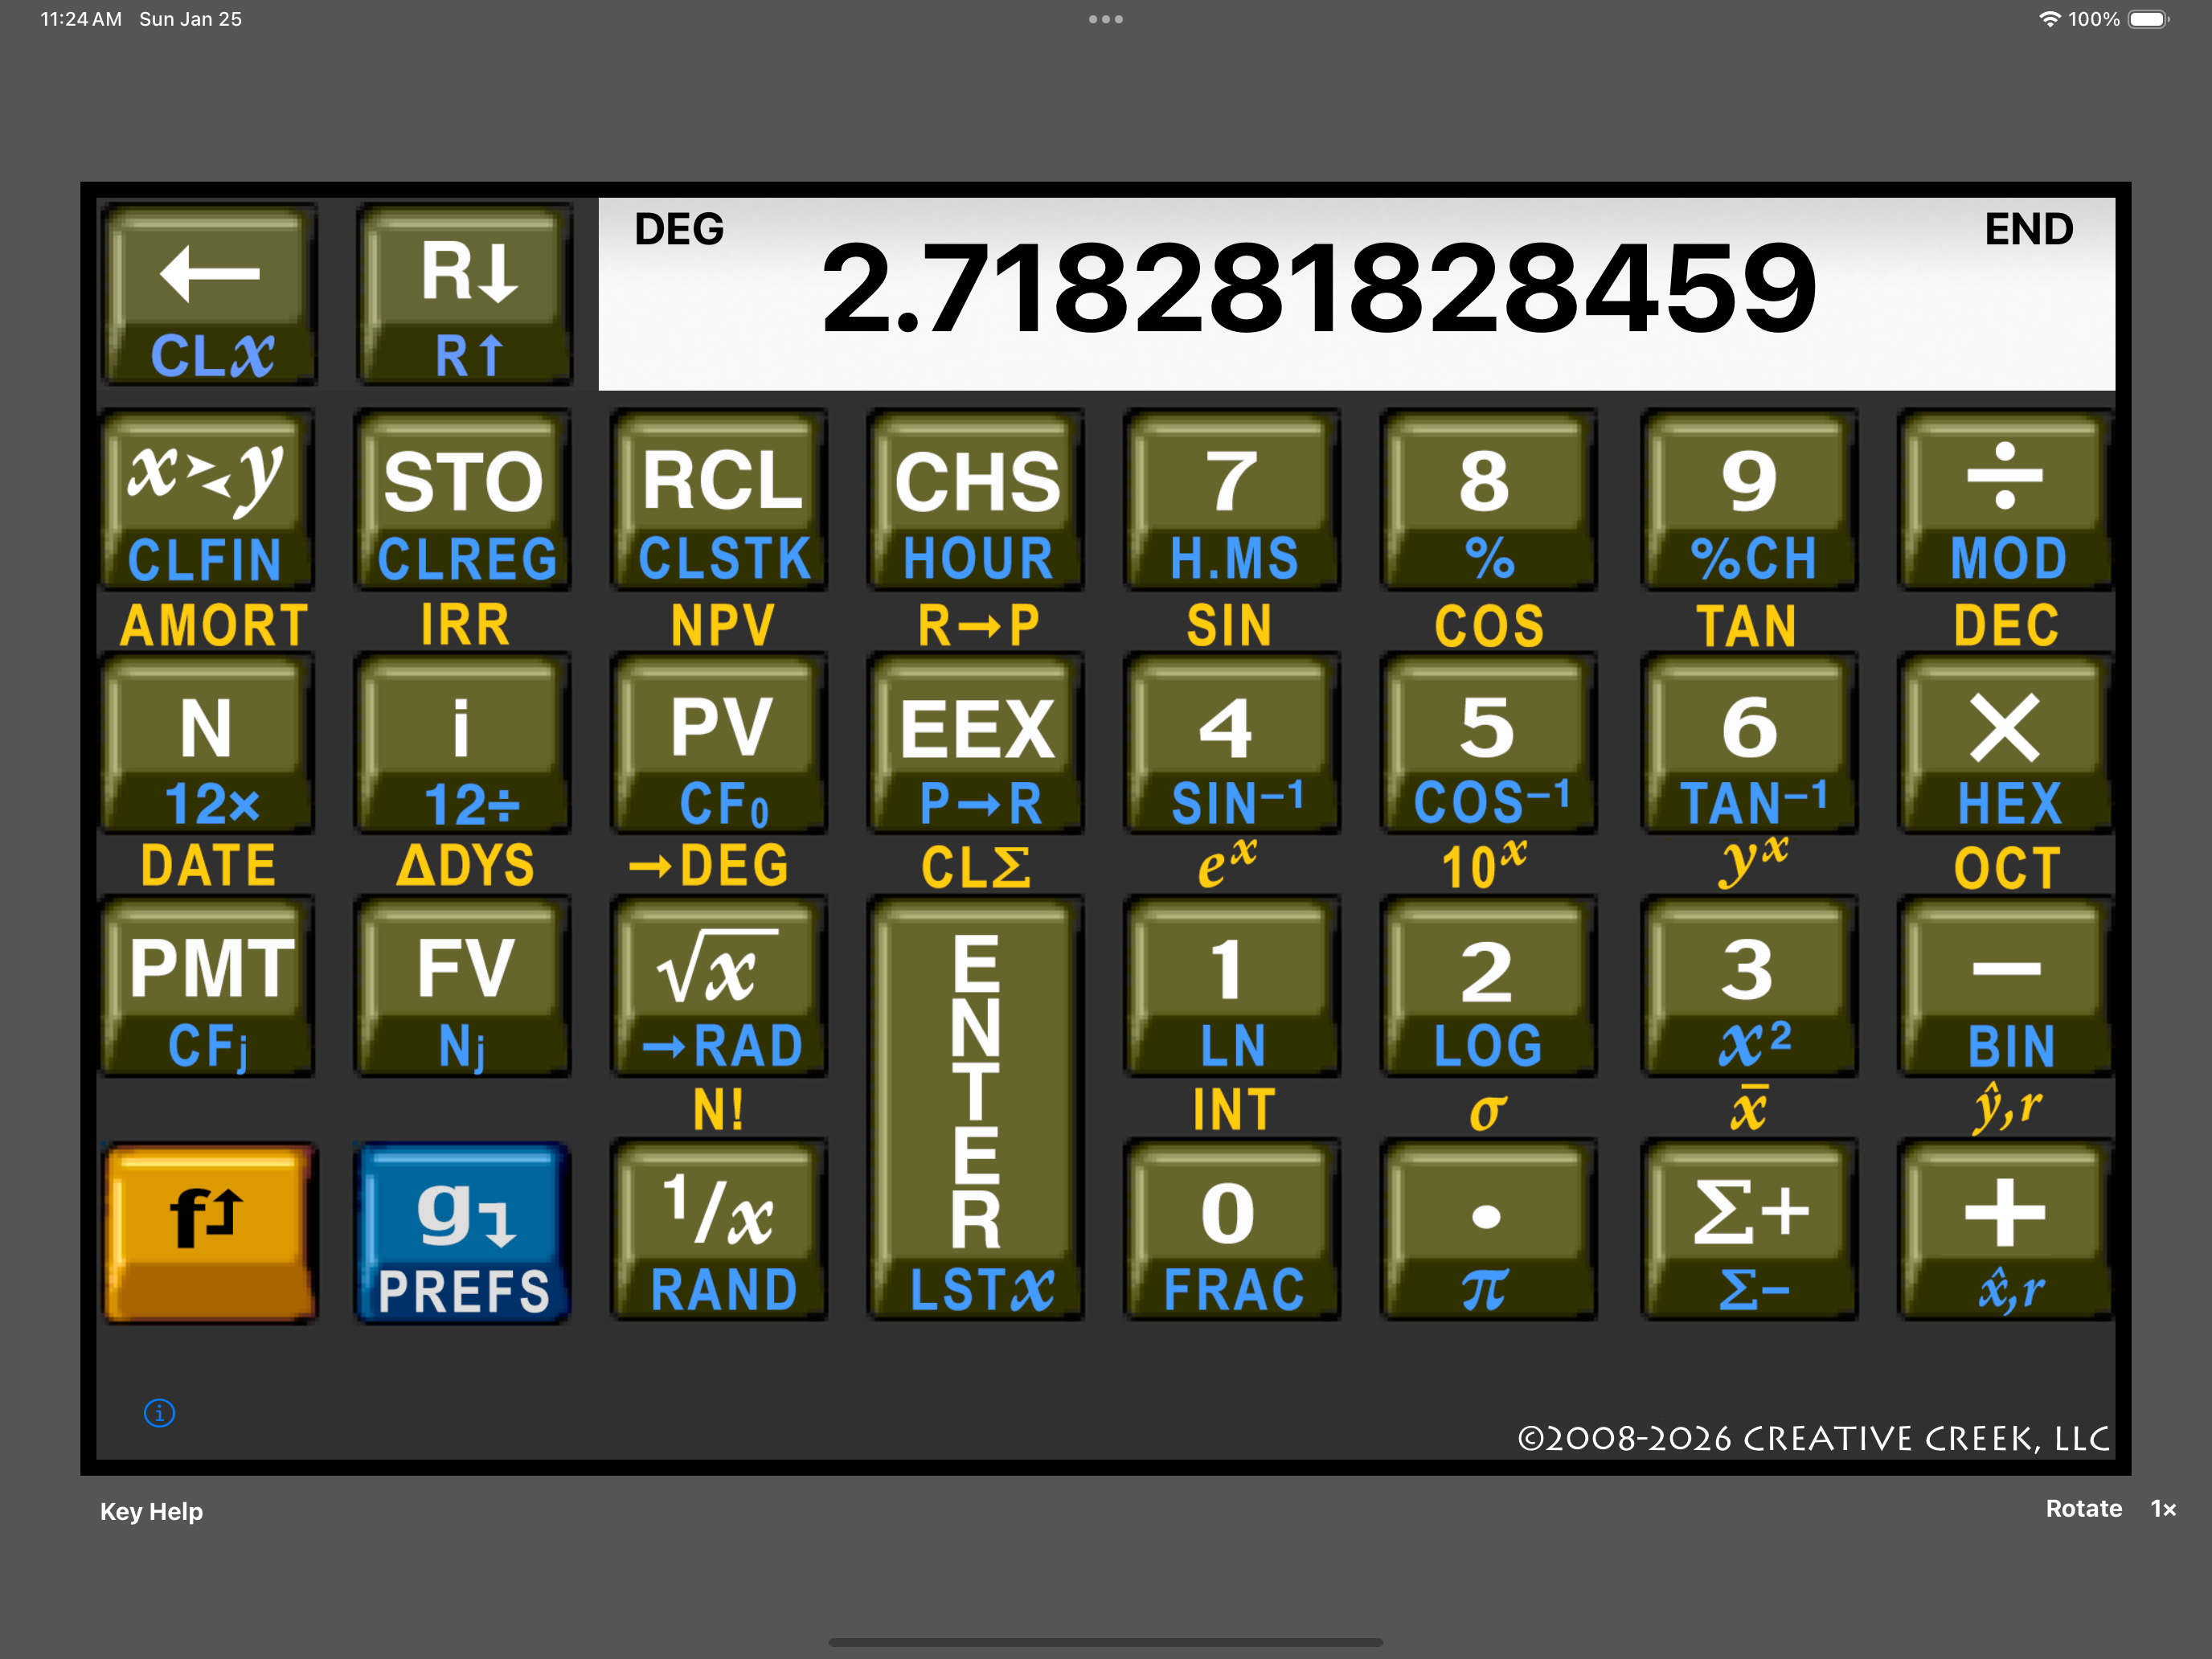
Task: Click the Rotate button
Action: coord(2084,1508)
